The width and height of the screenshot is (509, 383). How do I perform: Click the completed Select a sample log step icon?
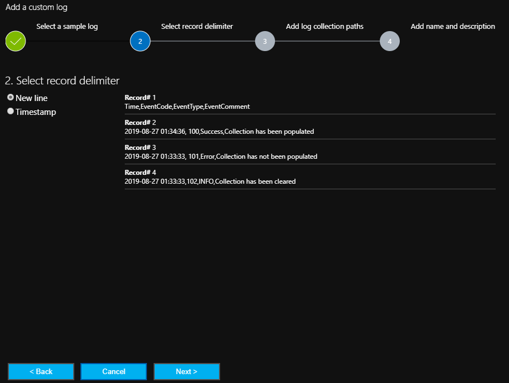(x=15, y=41)
